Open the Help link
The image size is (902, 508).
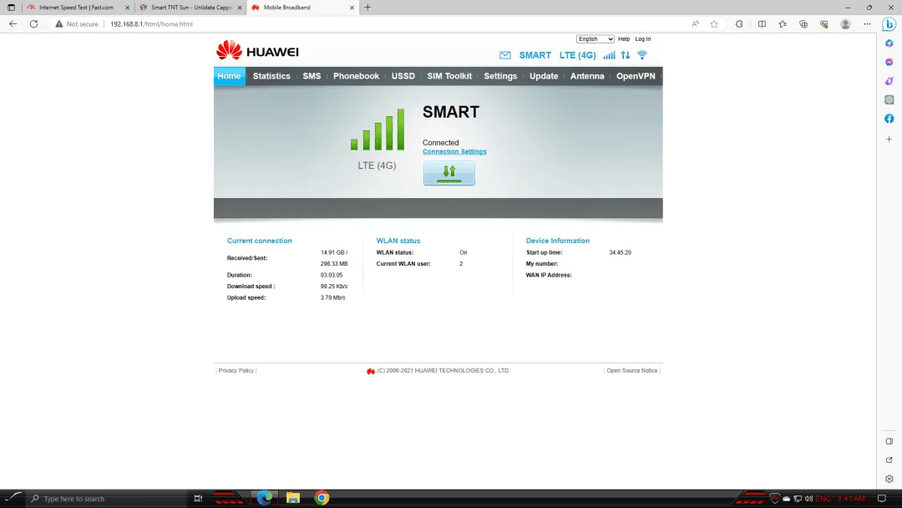[624, 39]
